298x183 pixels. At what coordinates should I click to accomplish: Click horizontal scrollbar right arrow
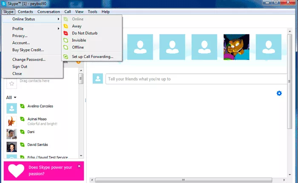[x=284, y=180]
